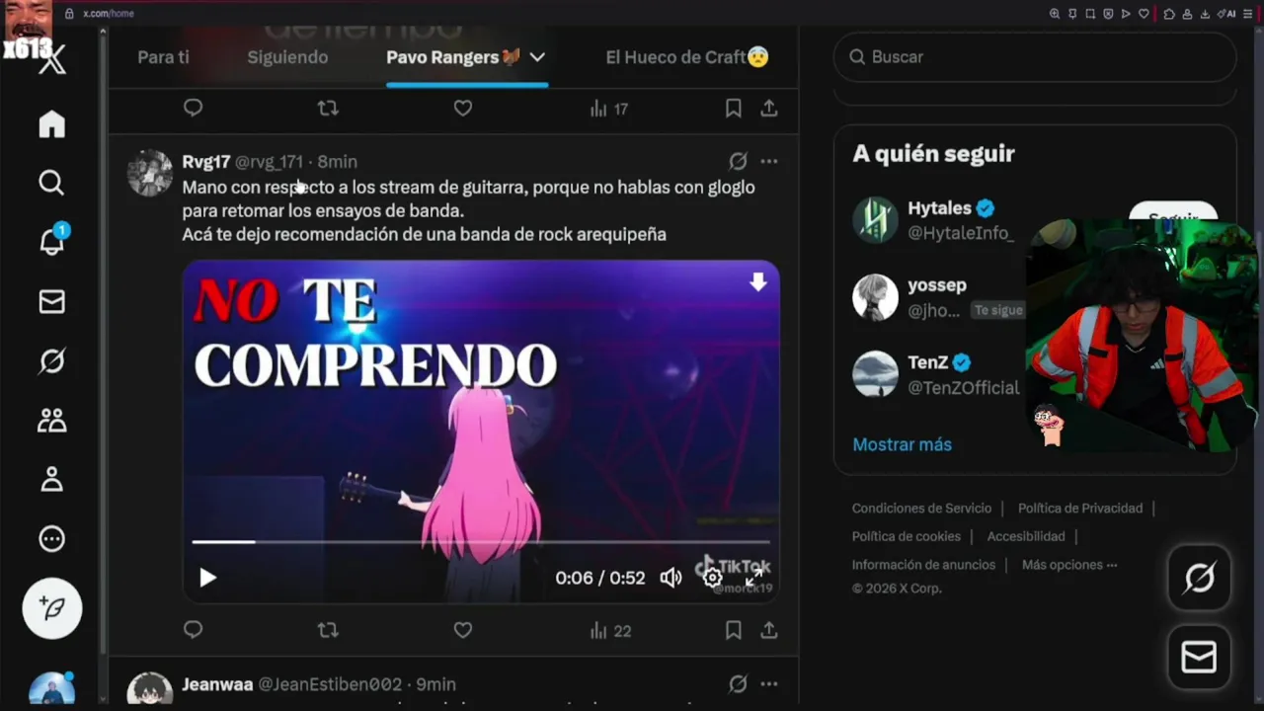Expand Más opciones footer menu

click(1069, 565)
